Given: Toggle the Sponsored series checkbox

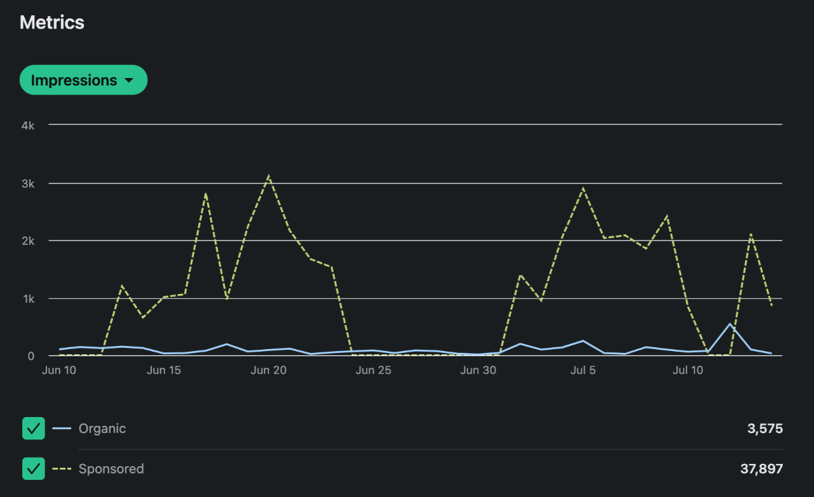Looking at the screenshot, I should [x=34, y=468].
